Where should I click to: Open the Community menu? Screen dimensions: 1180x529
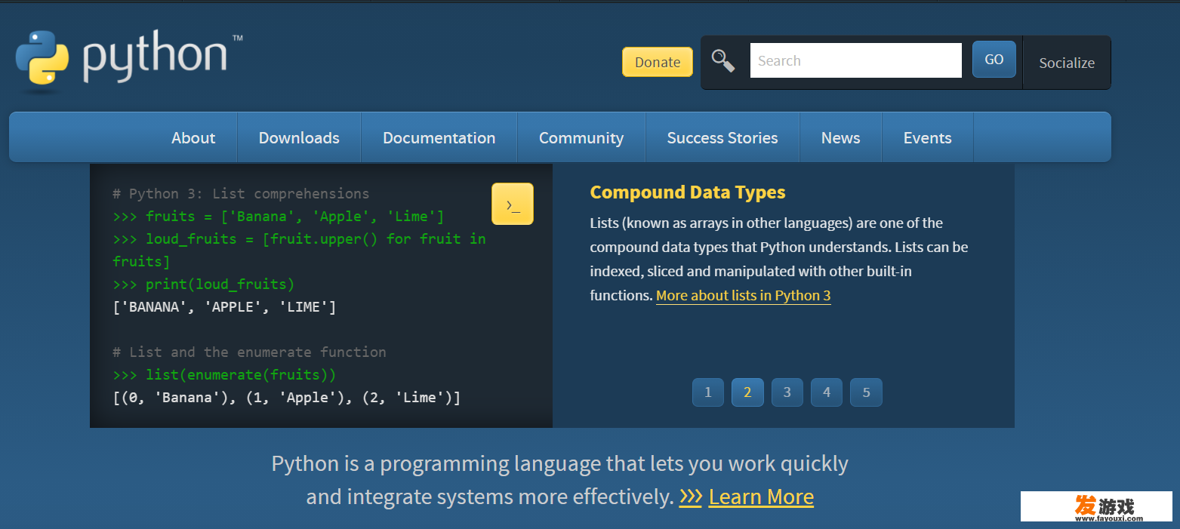pyautogui.click(x=581, y=137)
